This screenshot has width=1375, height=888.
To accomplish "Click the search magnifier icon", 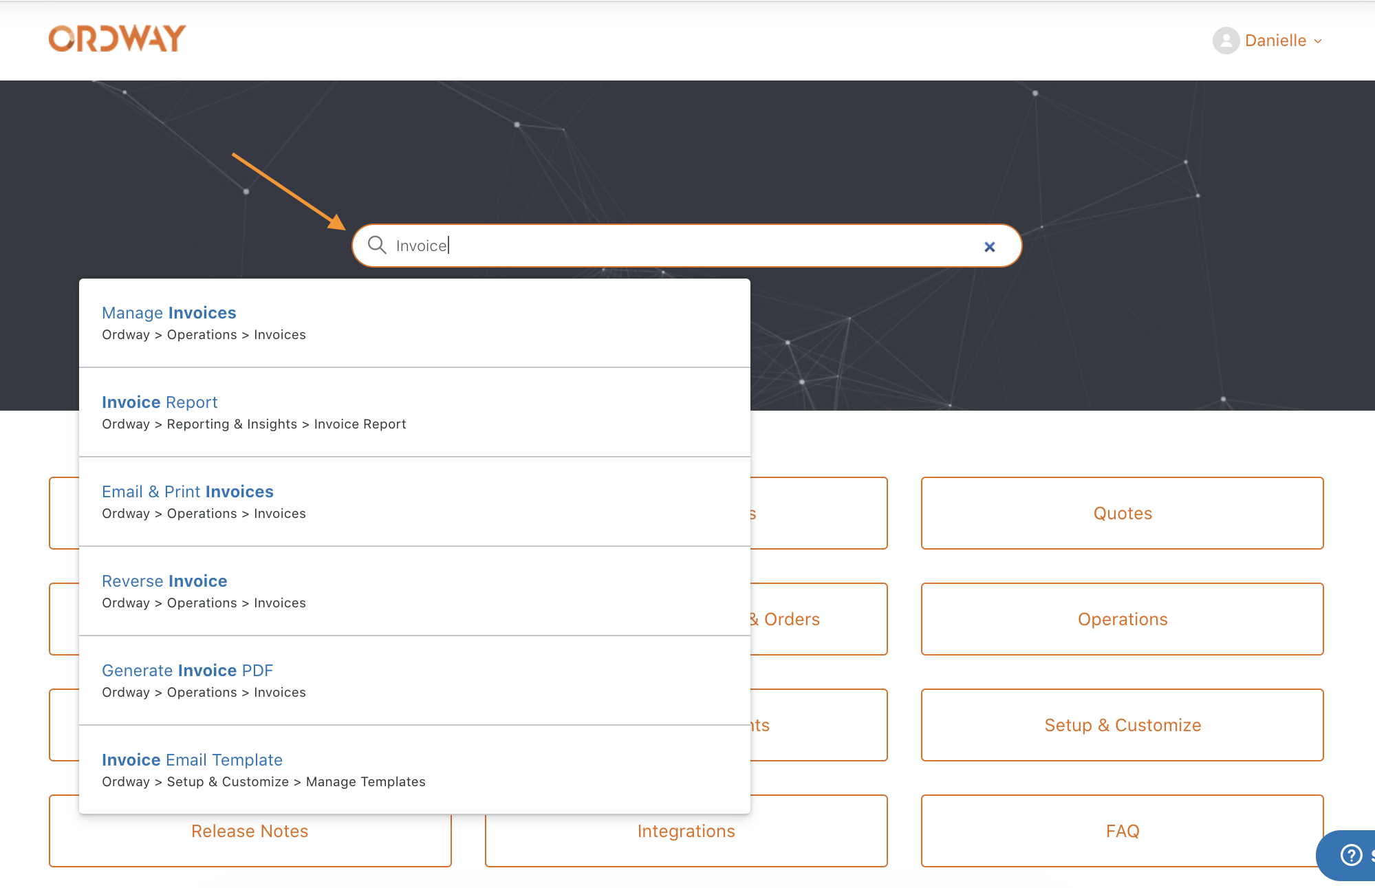I will click(377, 245).
